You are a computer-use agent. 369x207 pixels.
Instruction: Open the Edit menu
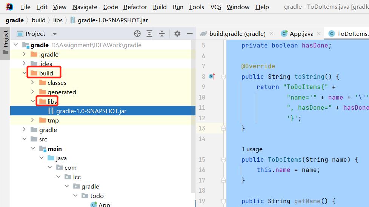click(42, 7)
